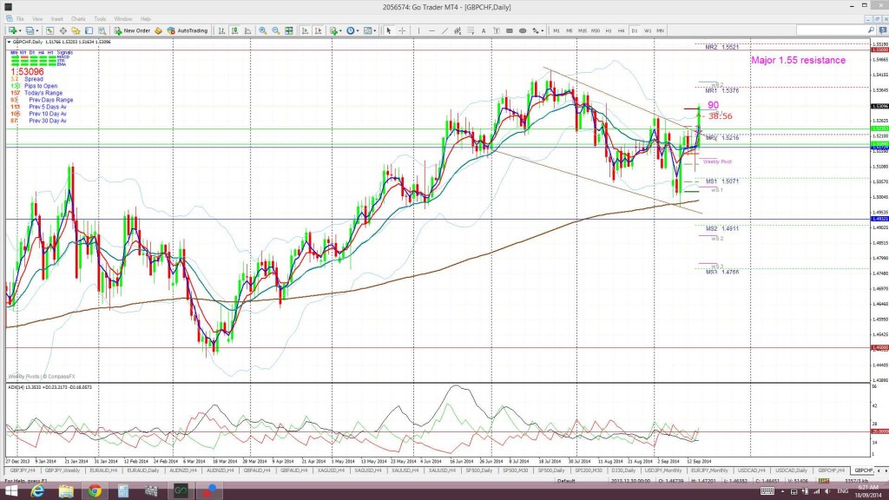The width and height of the screenshot is (889, 500).
Task: Open the Templates dropdown
Action: [369, 30]
